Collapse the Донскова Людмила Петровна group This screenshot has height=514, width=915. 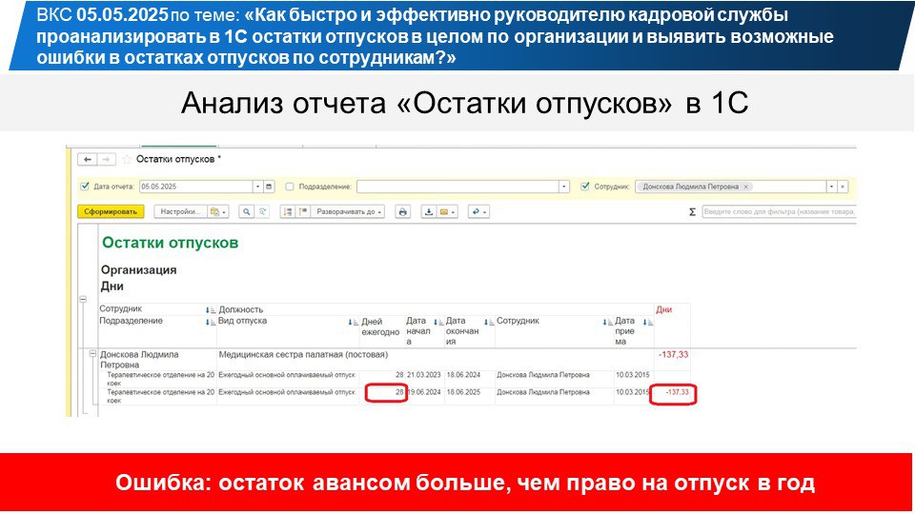[92, 354]
